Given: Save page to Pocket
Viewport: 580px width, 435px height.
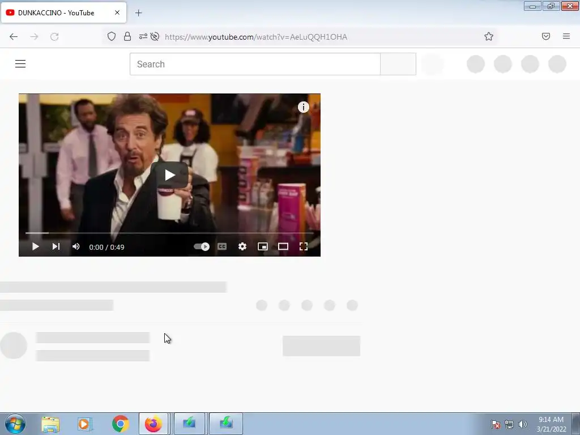Looking at the screenshot, I should [546, 36].
